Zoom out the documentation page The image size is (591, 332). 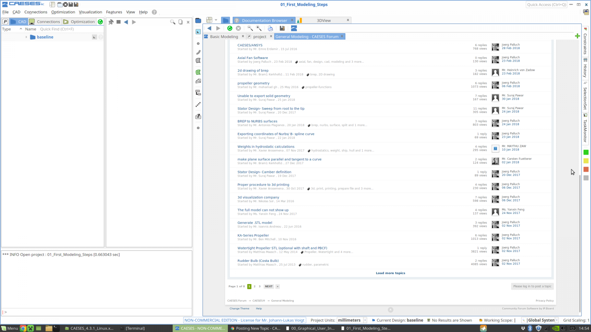coord(250,28)
